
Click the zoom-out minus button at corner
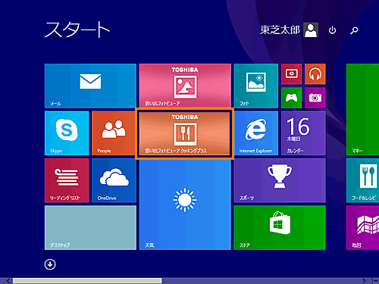tap(376, 281)
